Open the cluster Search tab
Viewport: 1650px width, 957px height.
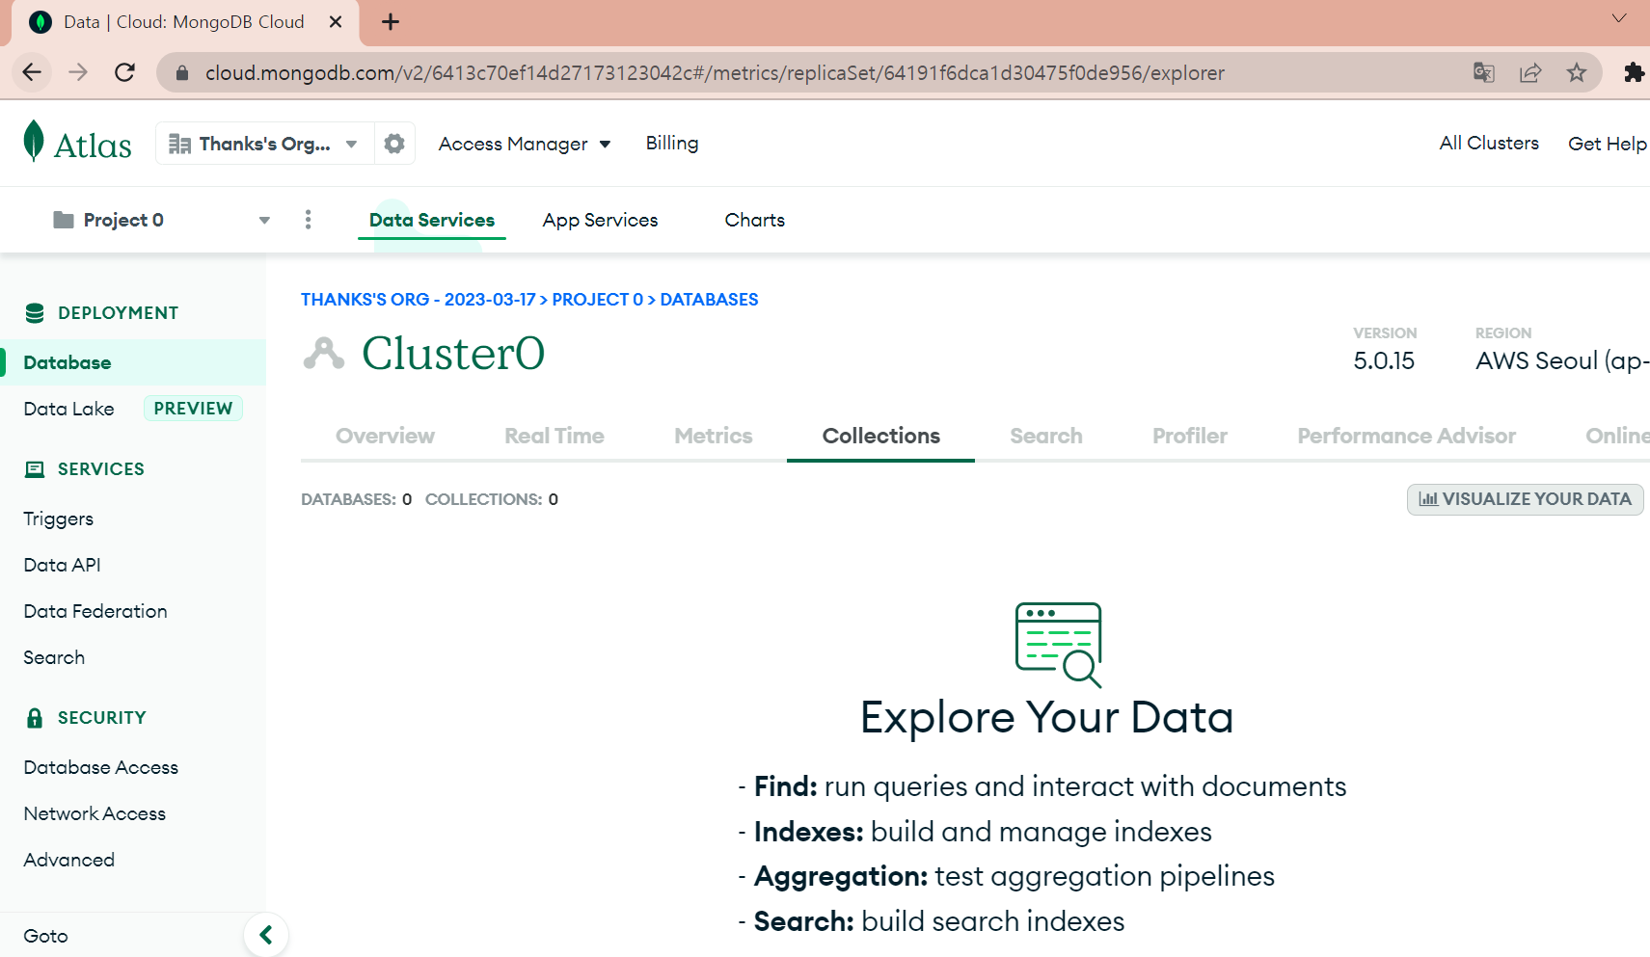(x=1046, y=436)
